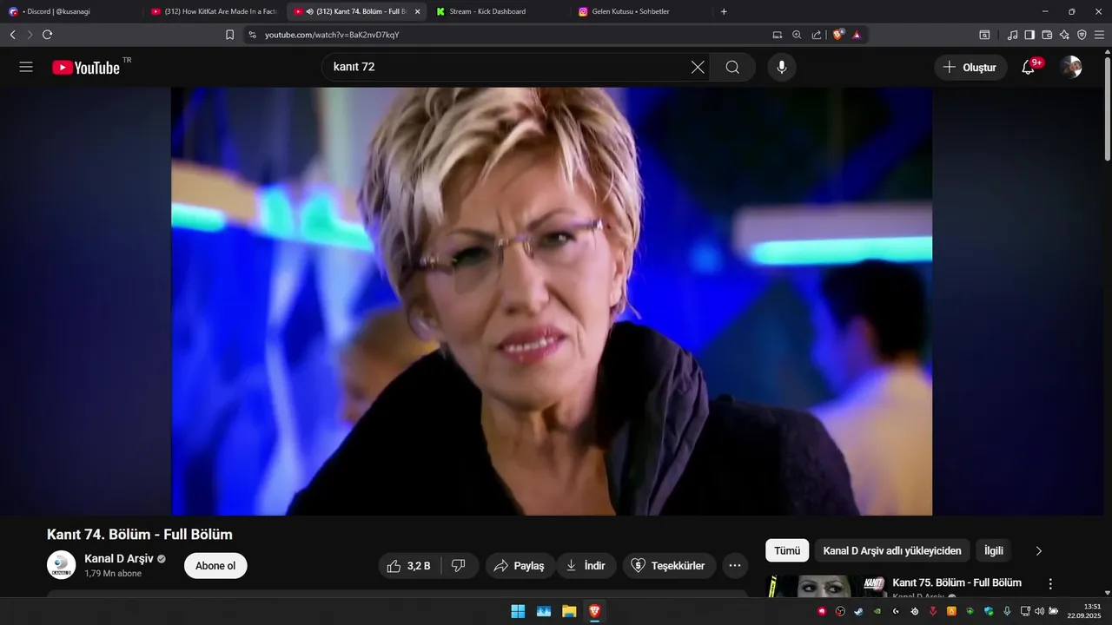Run the search with the magnifier button

click(x=732, y=67)
